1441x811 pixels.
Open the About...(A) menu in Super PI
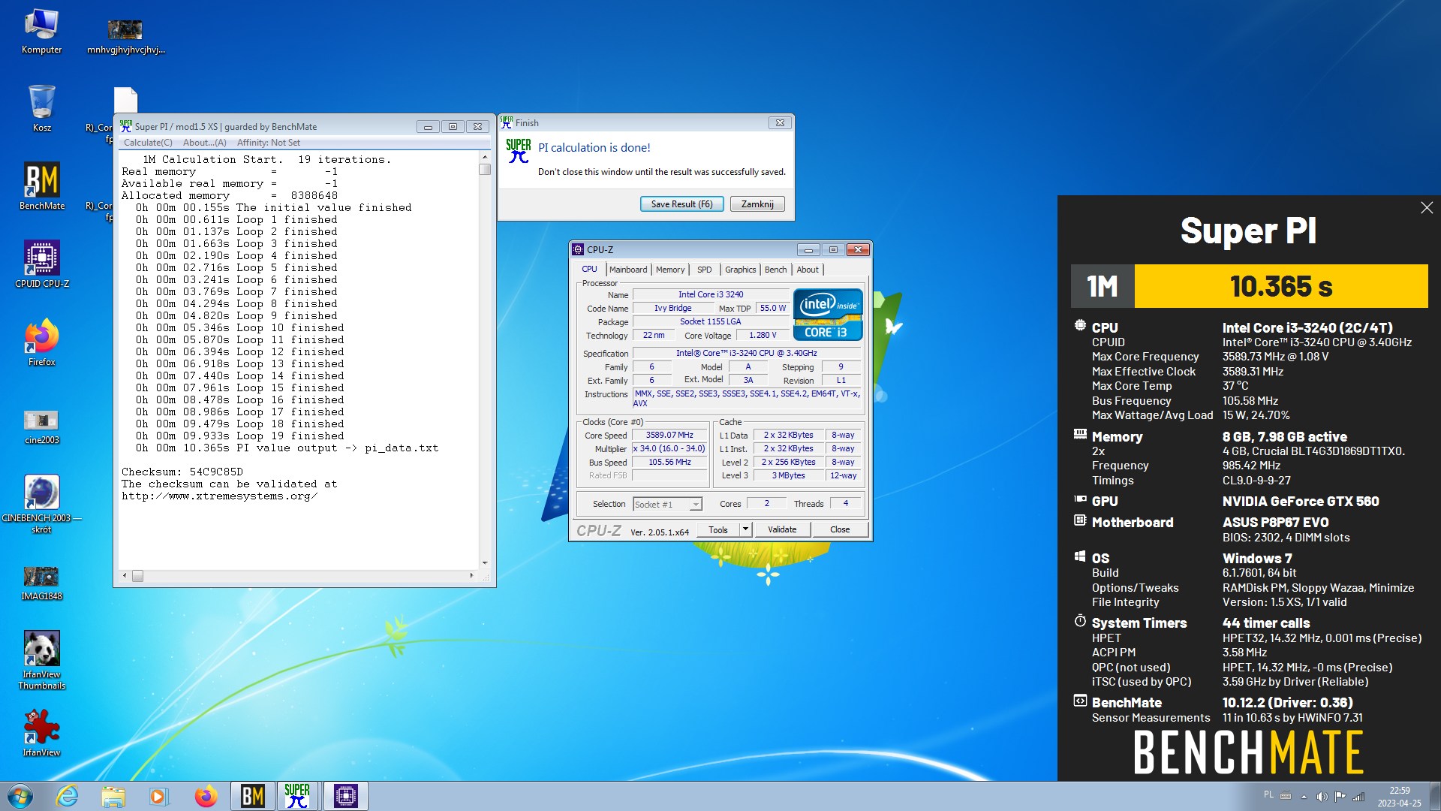pyautogui.click(x=204, y=143)
